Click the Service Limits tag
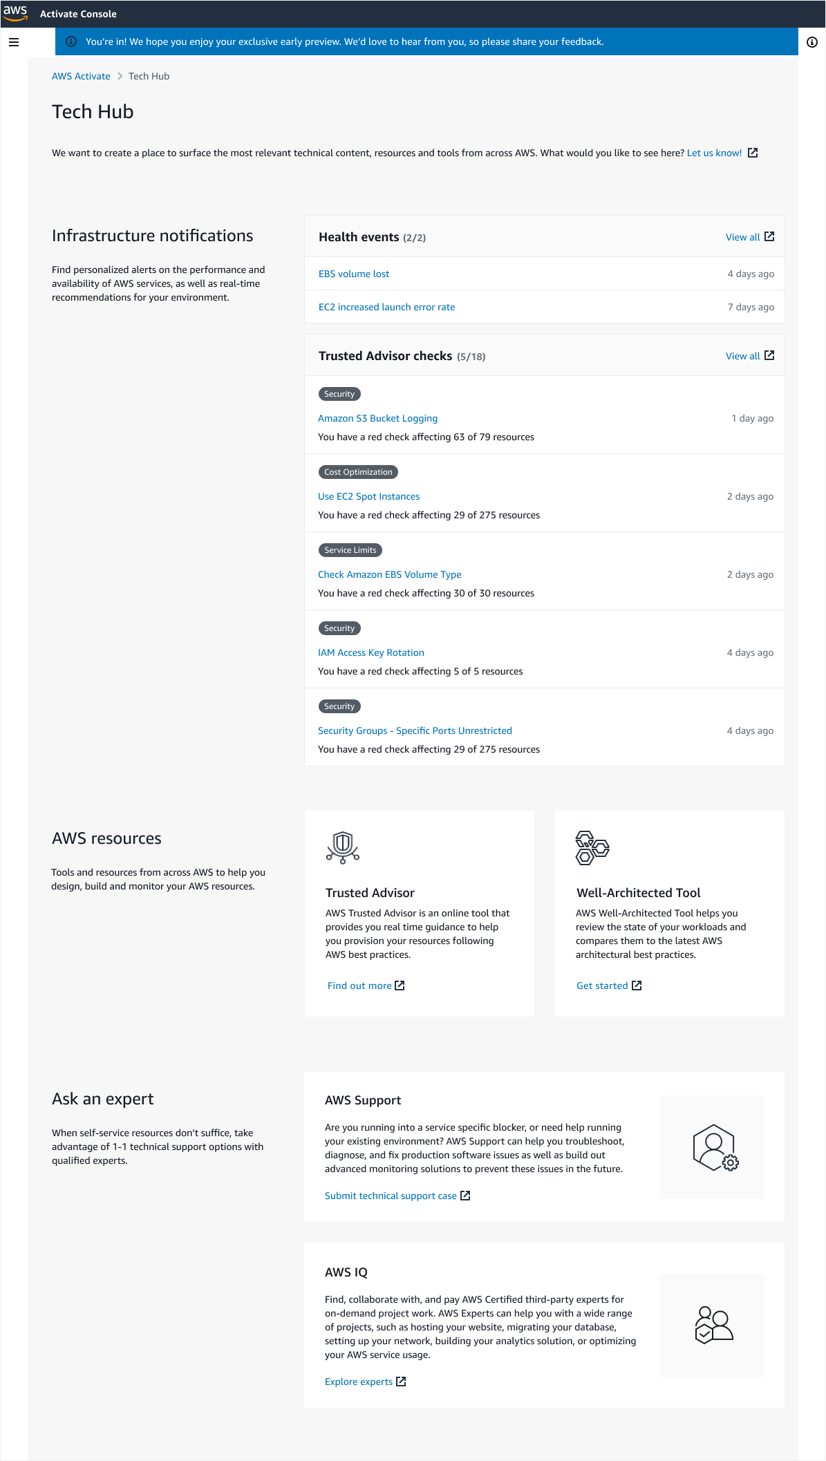 (350, 550)
